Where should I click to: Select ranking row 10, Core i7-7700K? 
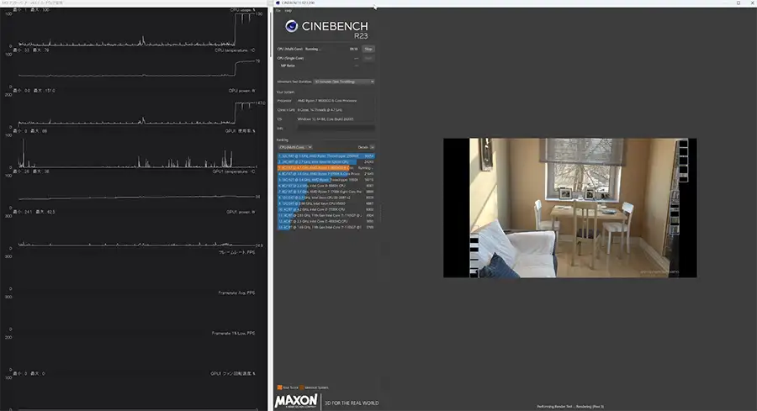326,209
